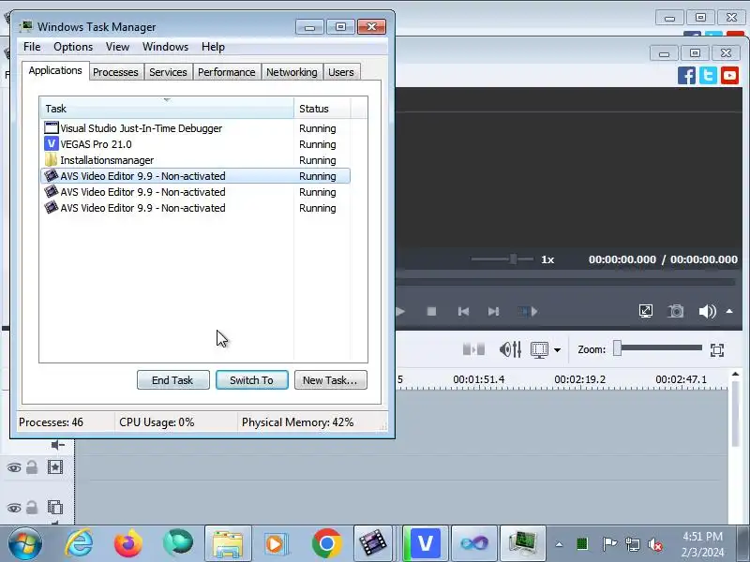750x562 pixels.
Task: Click the timeline Zoom slider handle
Action: [618, 348]
